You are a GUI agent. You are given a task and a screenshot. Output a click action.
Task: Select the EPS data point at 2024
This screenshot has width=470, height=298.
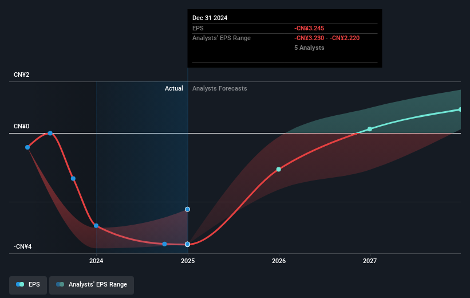coord(96,226)
